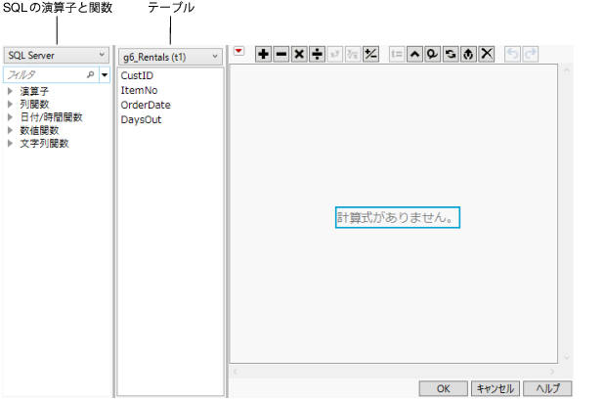Click the Divide operator button
The width and height of the screenshot is (605, 399).
tap(318, 54)
